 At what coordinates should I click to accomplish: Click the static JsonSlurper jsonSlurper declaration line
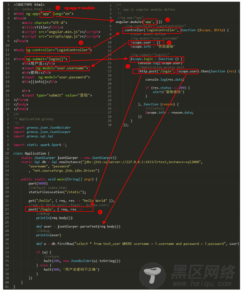pyautogui.click(x=69, y=158)
